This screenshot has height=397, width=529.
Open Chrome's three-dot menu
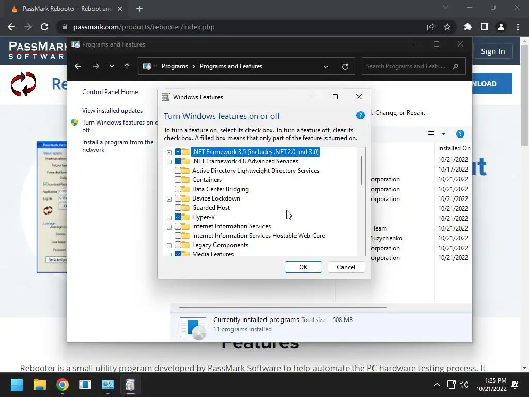tap(518, 27)
